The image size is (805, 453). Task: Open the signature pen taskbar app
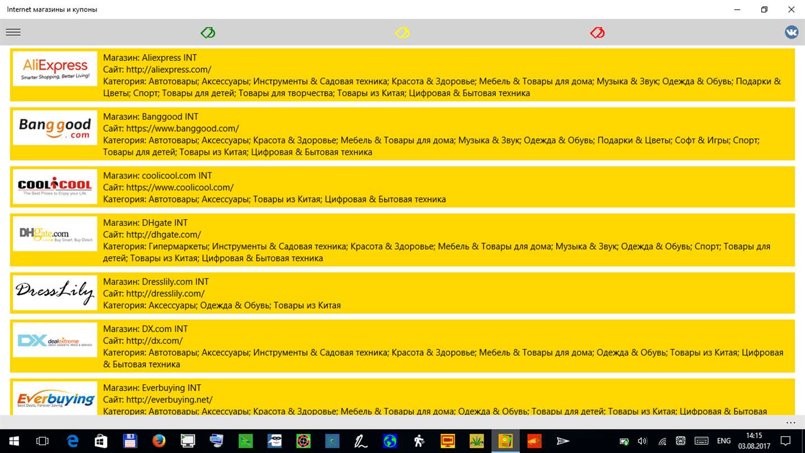click(x=361, y=441)
